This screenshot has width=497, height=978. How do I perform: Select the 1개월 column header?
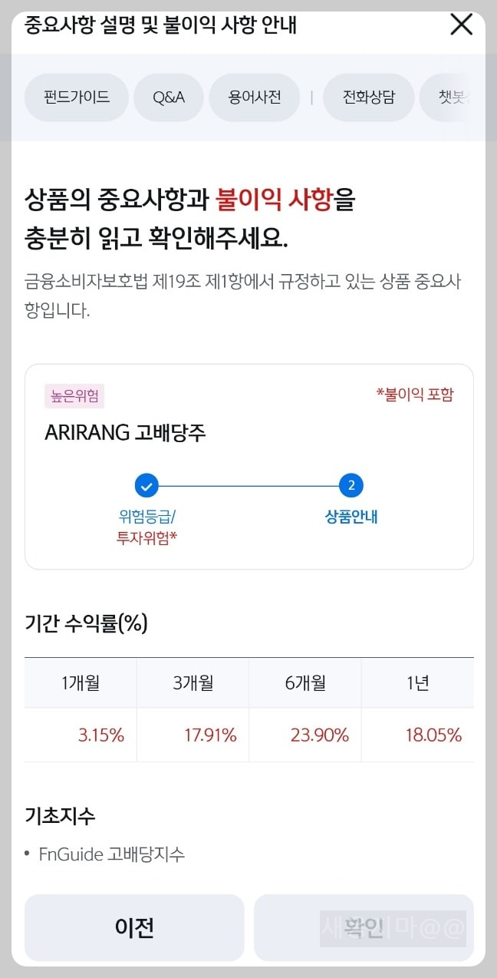pyautogui.click(x=80, y=682)
